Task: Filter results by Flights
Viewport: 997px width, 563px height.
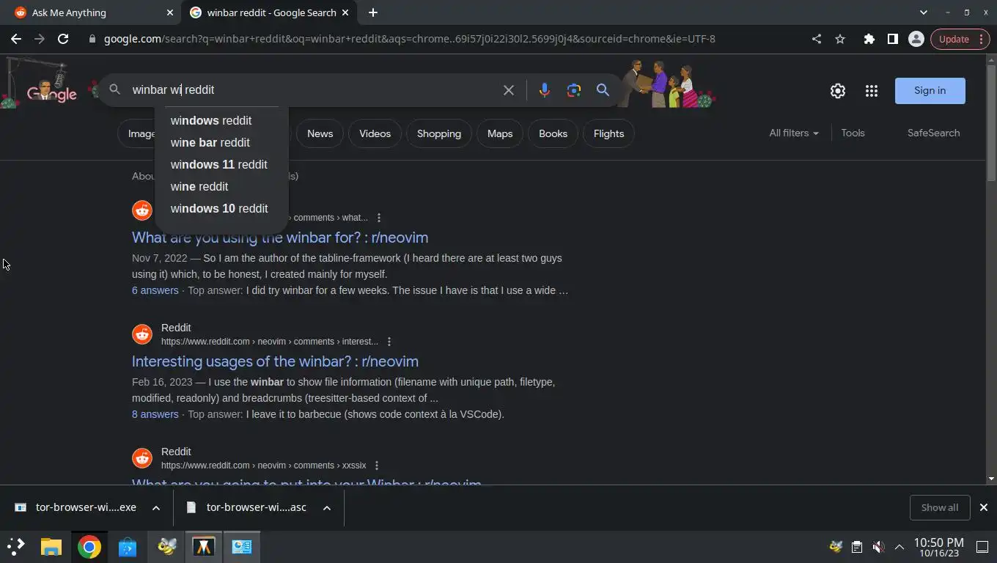Action: (608, 133)
